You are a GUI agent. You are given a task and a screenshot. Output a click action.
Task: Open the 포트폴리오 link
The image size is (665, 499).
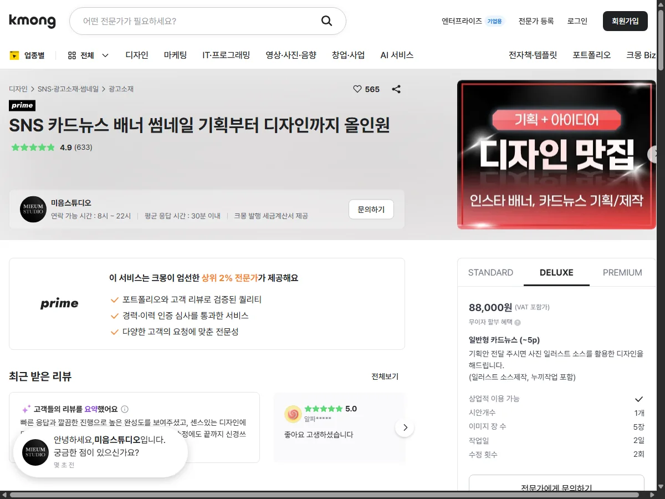[591, 55]
